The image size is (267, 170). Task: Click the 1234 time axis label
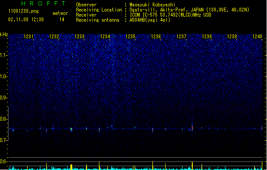pos(105,37)
